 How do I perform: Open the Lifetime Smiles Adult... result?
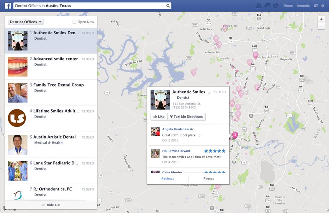[x=51, y=119]
